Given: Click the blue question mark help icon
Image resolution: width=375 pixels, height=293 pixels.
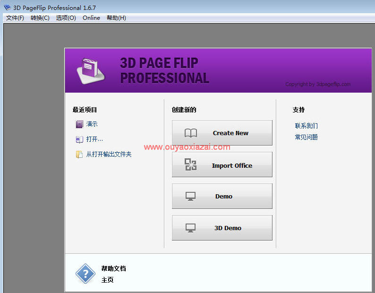Looking at the screenshot, I should pos(85,274).
